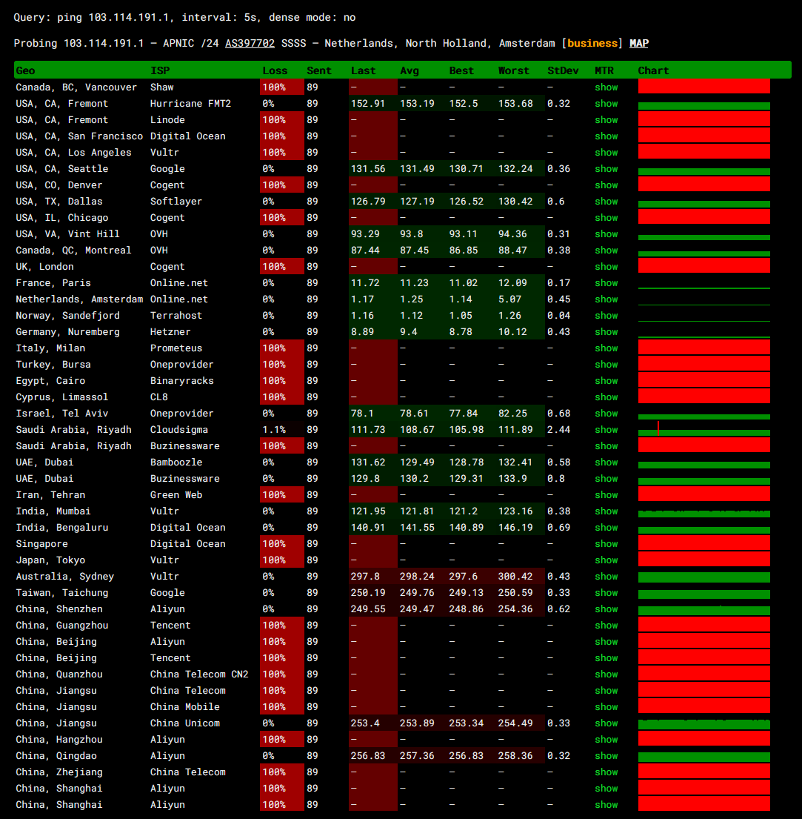This screenshot has width=802, height=819.
Task: Click the China Telecom CN2 ISP name
Action: 198,674
